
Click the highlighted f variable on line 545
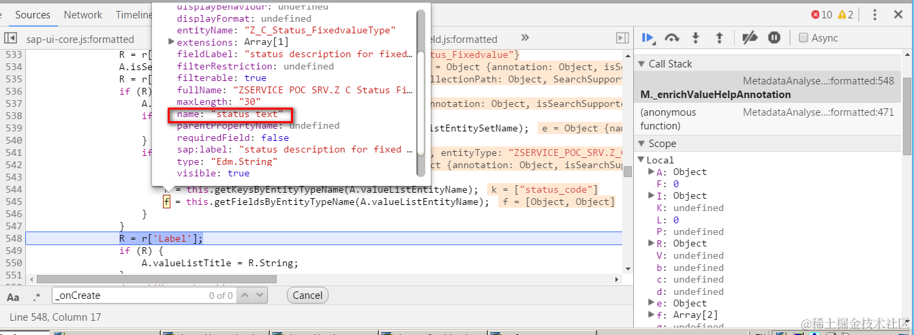point(166,202)
